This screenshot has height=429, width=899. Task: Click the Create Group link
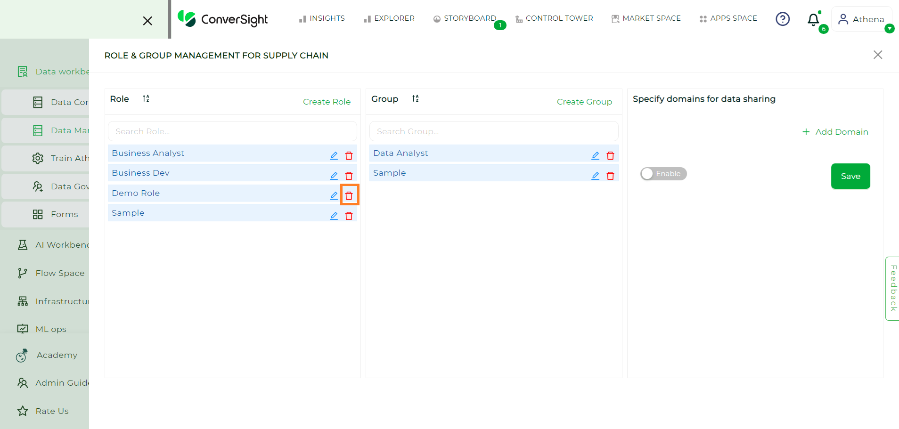click(x=584, y=102)
